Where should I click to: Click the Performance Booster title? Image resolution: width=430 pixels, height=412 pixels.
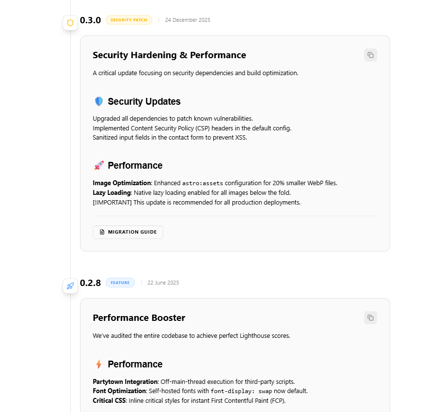(139, 317)
